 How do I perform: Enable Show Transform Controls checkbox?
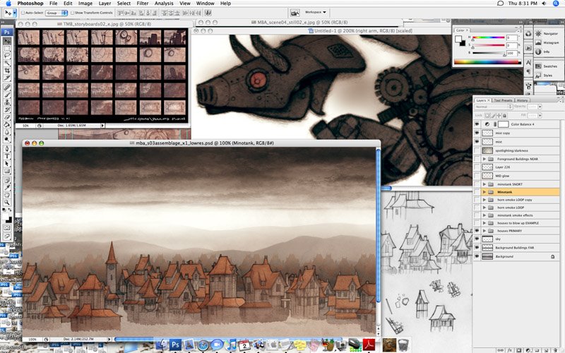pos(73,13)
